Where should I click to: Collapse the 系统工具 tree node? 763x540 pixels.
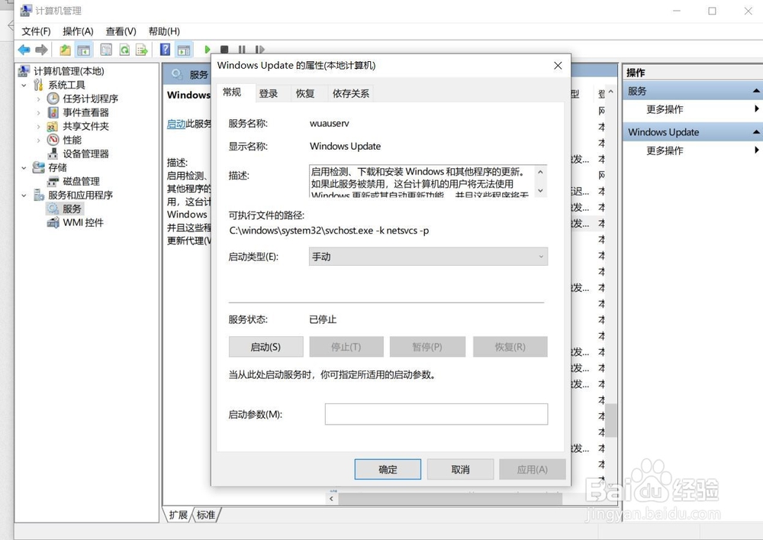tap(24, 86)
